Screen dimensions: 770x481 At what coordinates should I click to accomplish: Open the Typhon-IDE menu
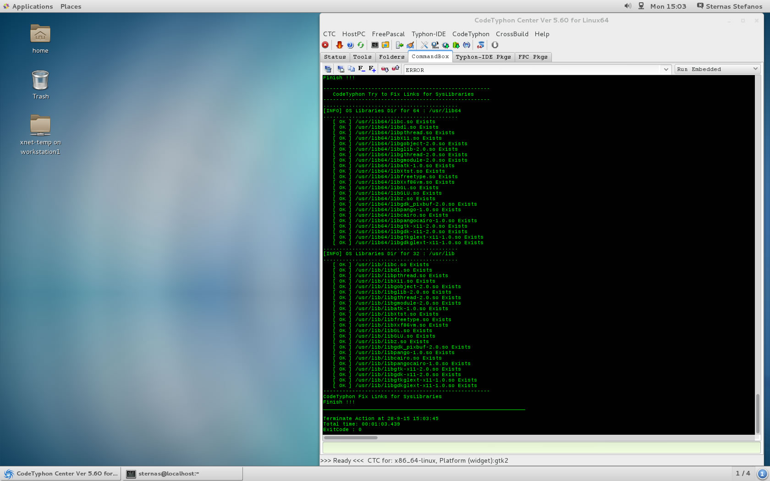(429, 34)
